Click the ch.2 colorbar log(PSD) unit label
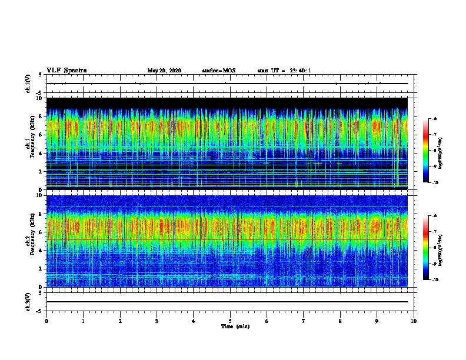 tap(441, 251)
